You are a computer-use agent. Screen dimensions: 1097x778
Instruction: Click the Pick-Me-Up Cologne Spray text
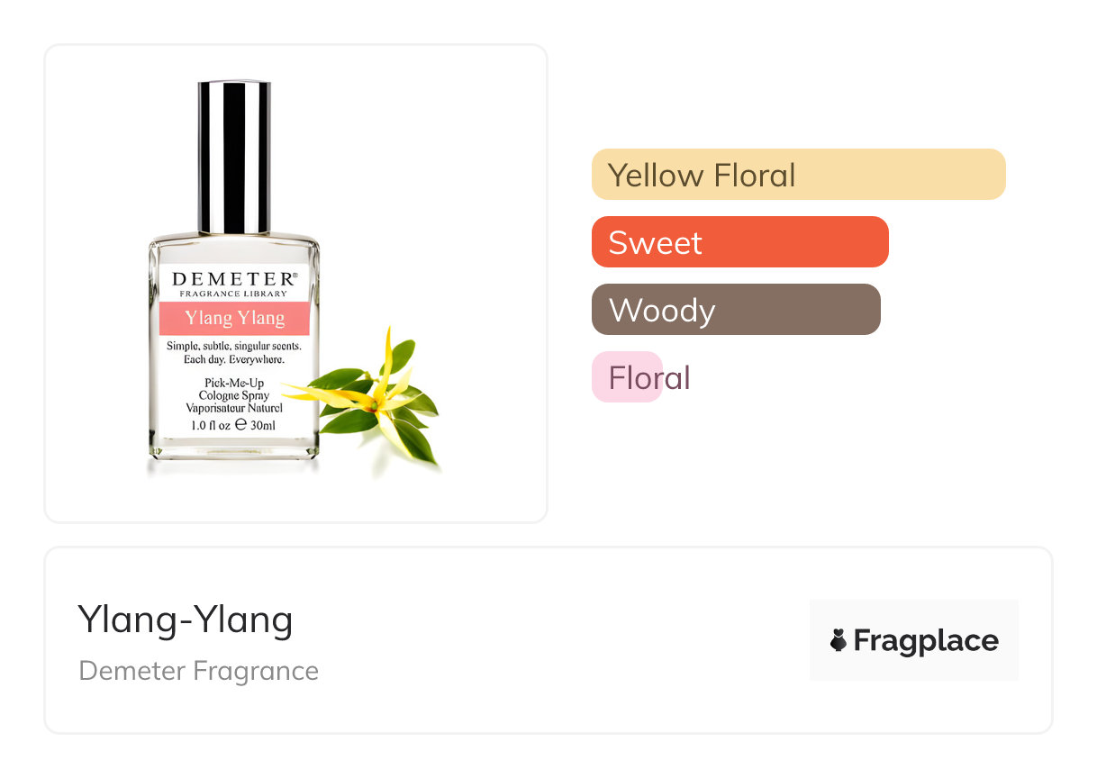[233, 389]
